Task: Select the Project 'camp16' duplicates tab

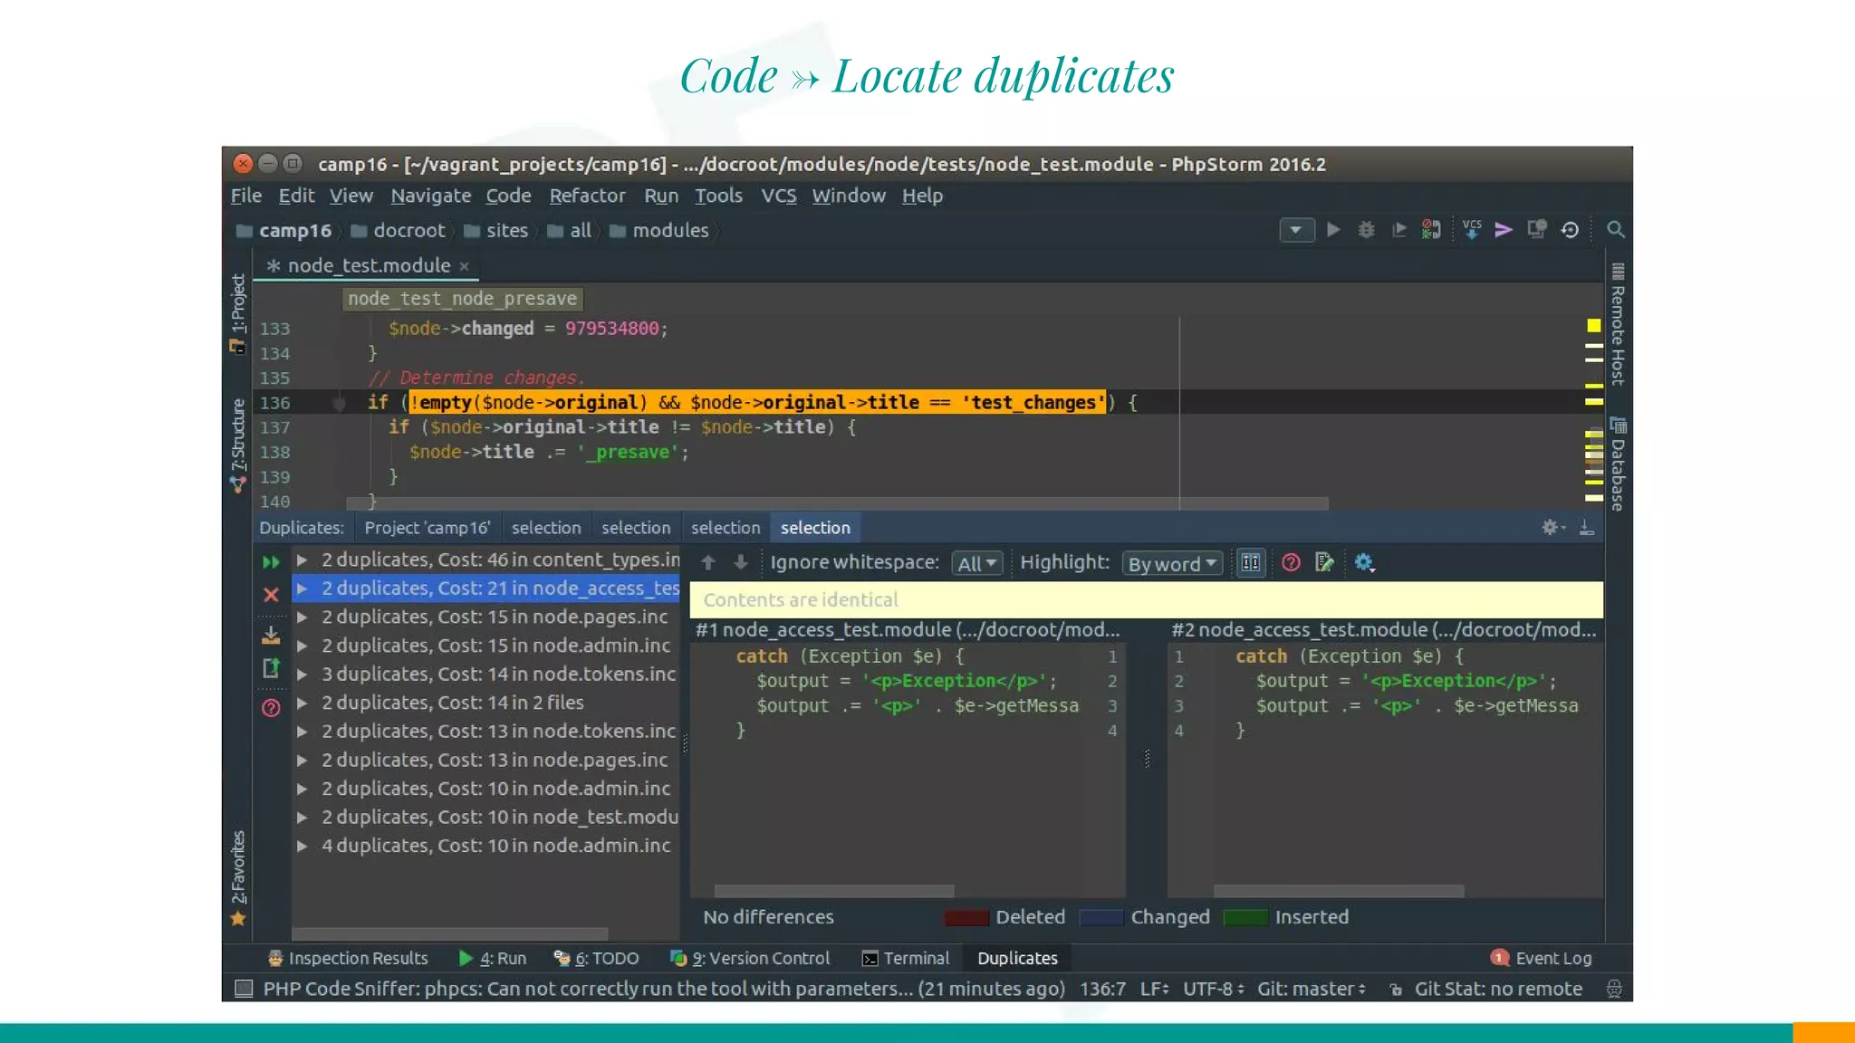Action: tap(427, 528)
